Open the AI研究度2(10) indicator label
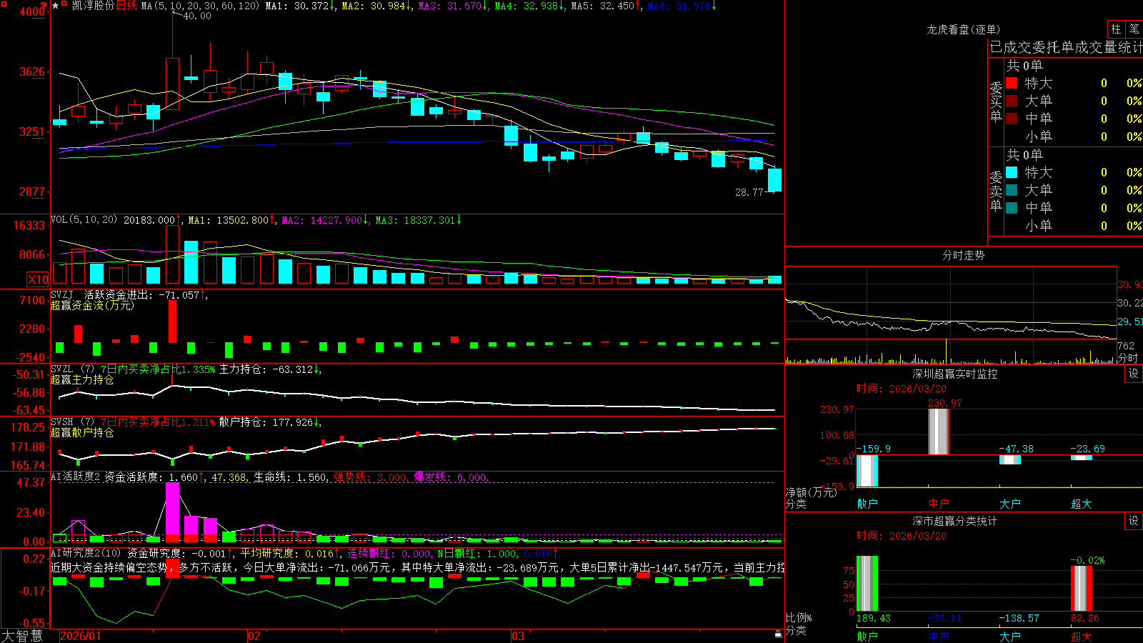This screenshot has width=1143, height=643. [86, 553]
